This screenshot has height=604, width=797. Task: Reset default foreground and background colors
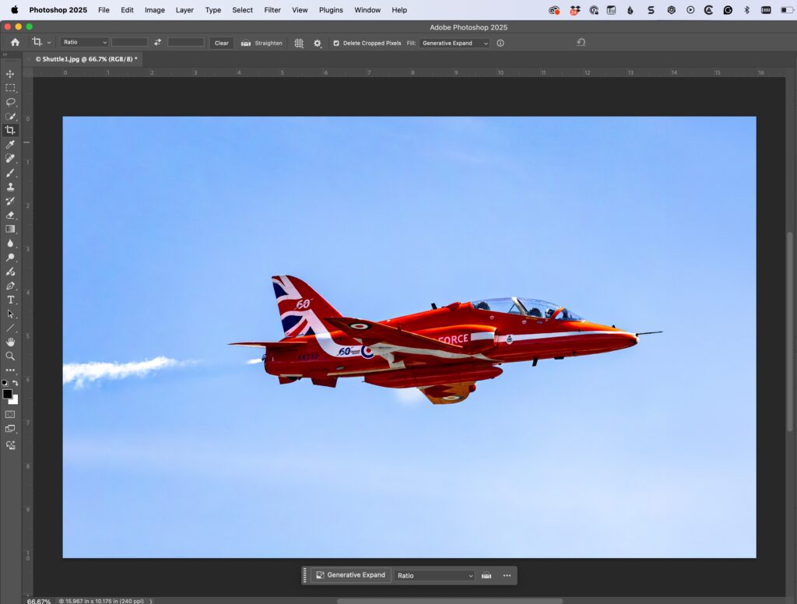coord(5,383)
